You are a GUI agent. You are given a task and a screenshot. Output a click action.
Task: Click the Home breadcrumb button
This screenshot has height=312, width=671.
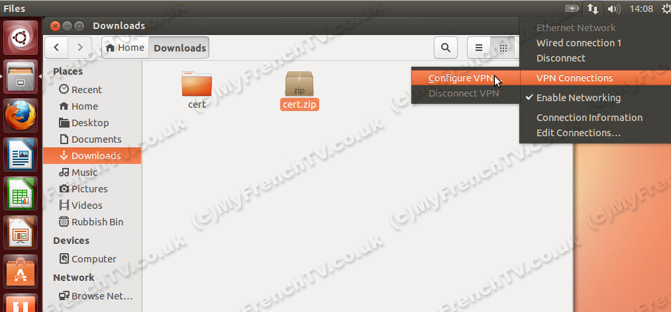pos(125,48)
